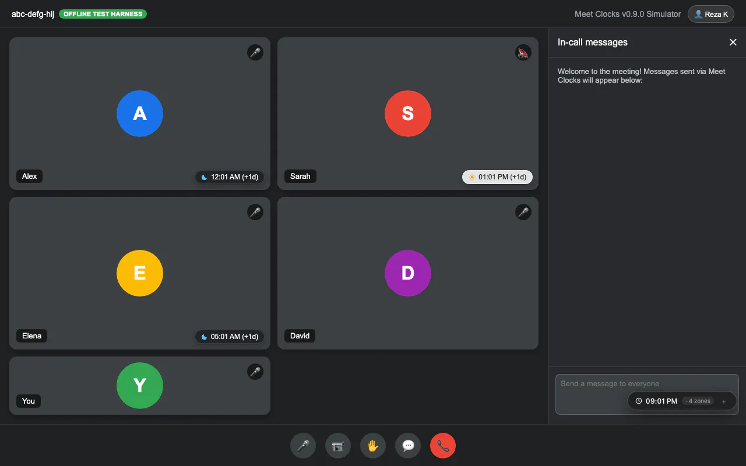Viewport: 746px width, 466px height.
Task: Click David's purple D avatar
Action: (x=408, y=273)
